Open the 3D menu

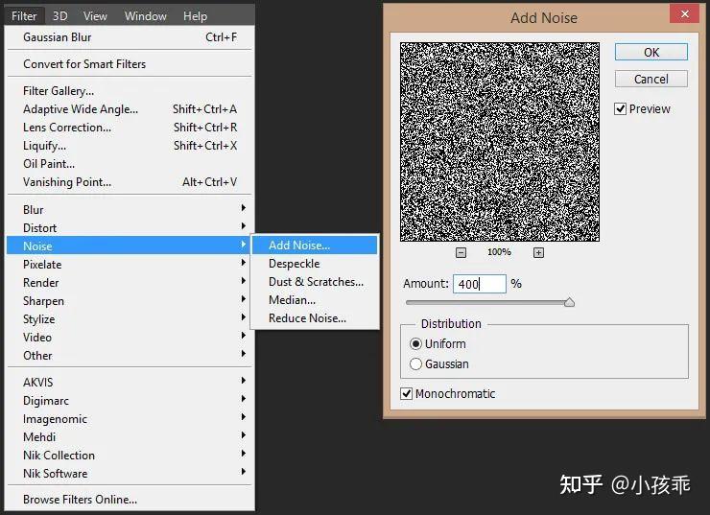[x=59, y=16]
